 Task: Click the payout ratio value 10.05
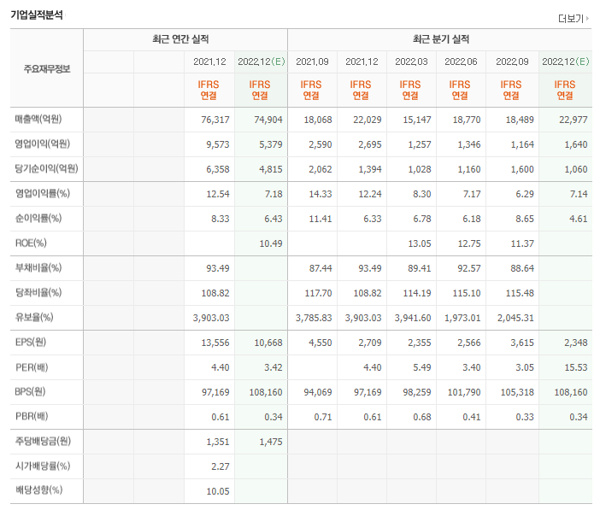218,491
